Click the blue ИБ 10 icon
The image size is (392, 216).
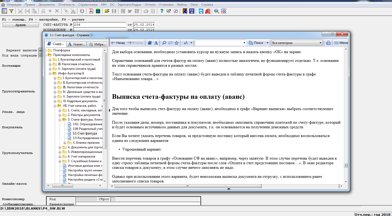(x=192, y=11)
